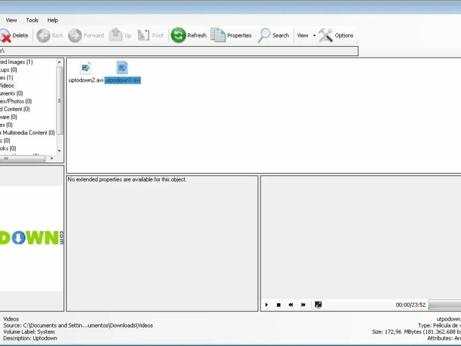Screen dimensions: 461x346
Task: Open Options with tools icon
Action: [336, 36]
